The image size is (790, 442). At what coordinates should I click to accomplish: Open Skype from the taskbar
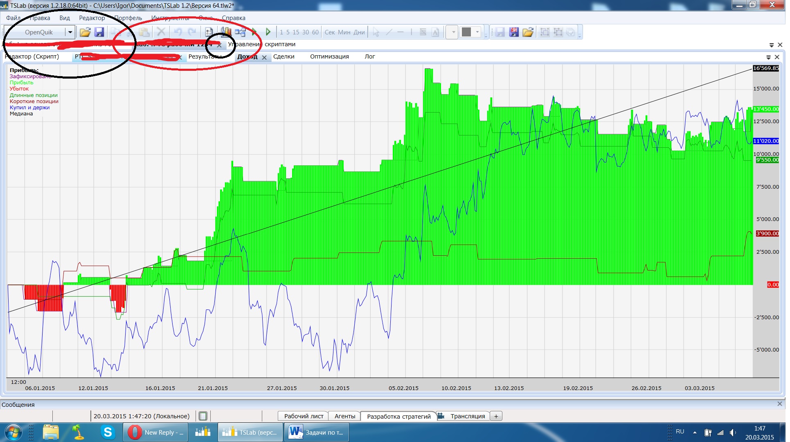[x=108, y=432]
